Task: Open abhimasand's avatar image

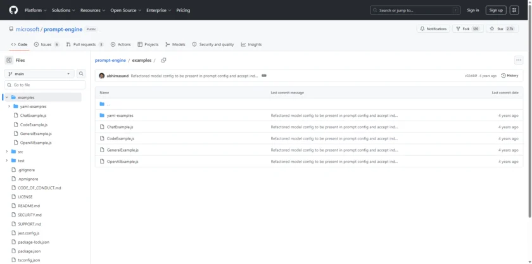Action: pos(102,76)
